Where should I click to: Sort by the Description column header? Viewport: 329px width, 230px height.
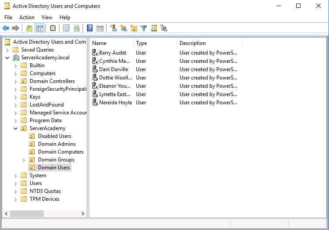pyautogui.click(x=209, y=43)
